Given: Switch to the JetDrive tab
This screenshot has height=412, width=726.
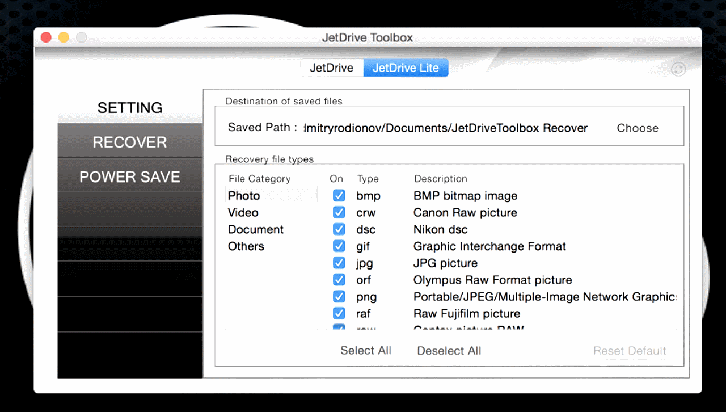Looking at the screenshot, I should tap(332, 68).
